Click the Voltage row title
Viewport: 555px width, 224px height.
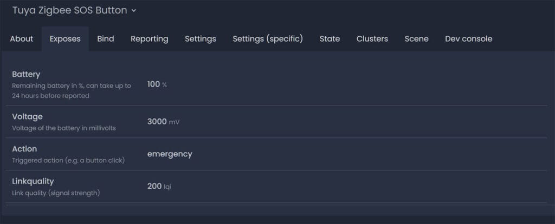click(27, 116)
